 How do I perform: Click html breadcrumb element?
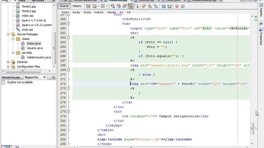point(65,12)
